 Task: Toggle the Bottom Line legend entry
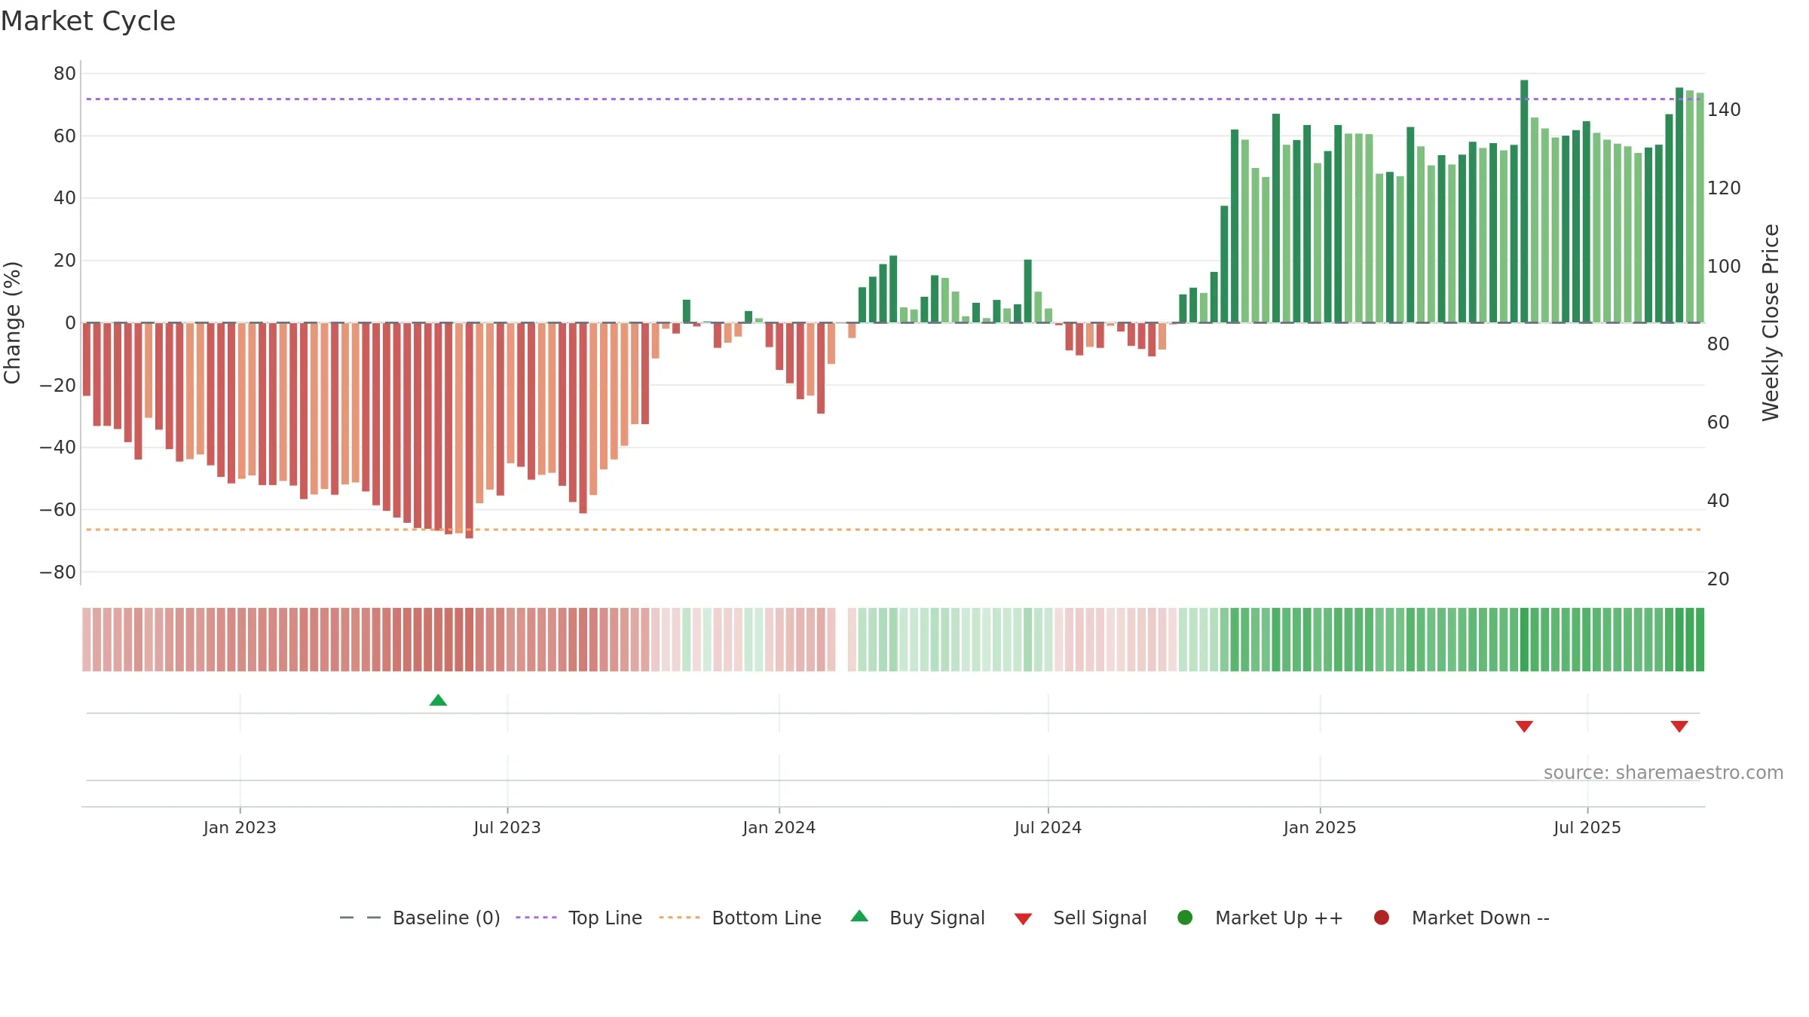pos(740,918)
